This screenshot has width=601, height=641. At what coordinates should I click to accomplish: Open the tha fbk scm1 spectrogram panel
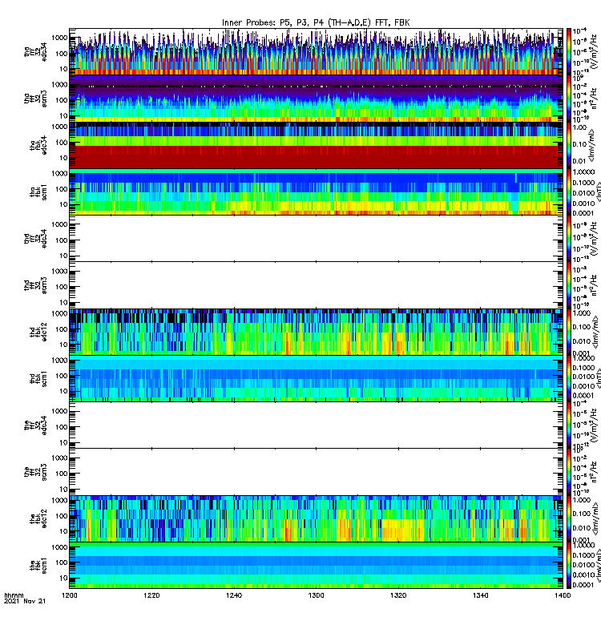coord(316,191)
